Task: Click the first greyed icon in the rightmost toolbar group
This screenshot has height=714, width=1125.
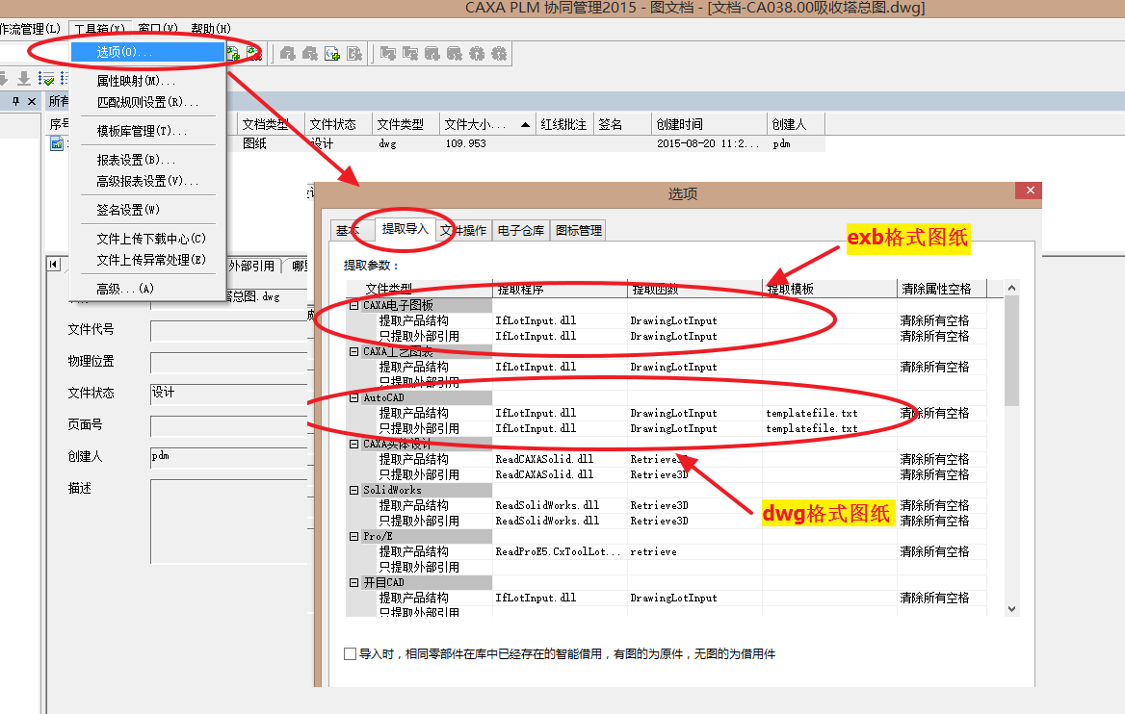Action: coord(388,54)
